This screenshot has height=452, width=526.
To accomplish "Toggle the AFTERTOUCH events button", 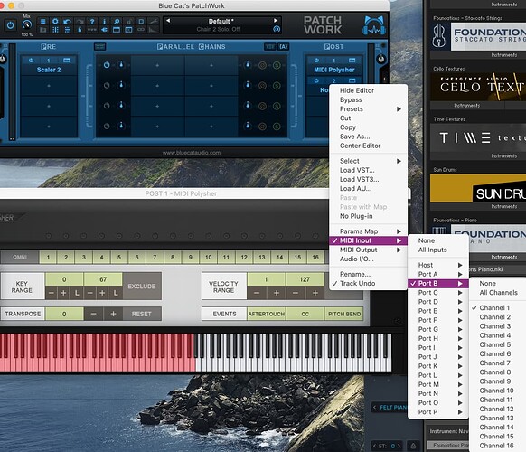I will coord(267,314).
